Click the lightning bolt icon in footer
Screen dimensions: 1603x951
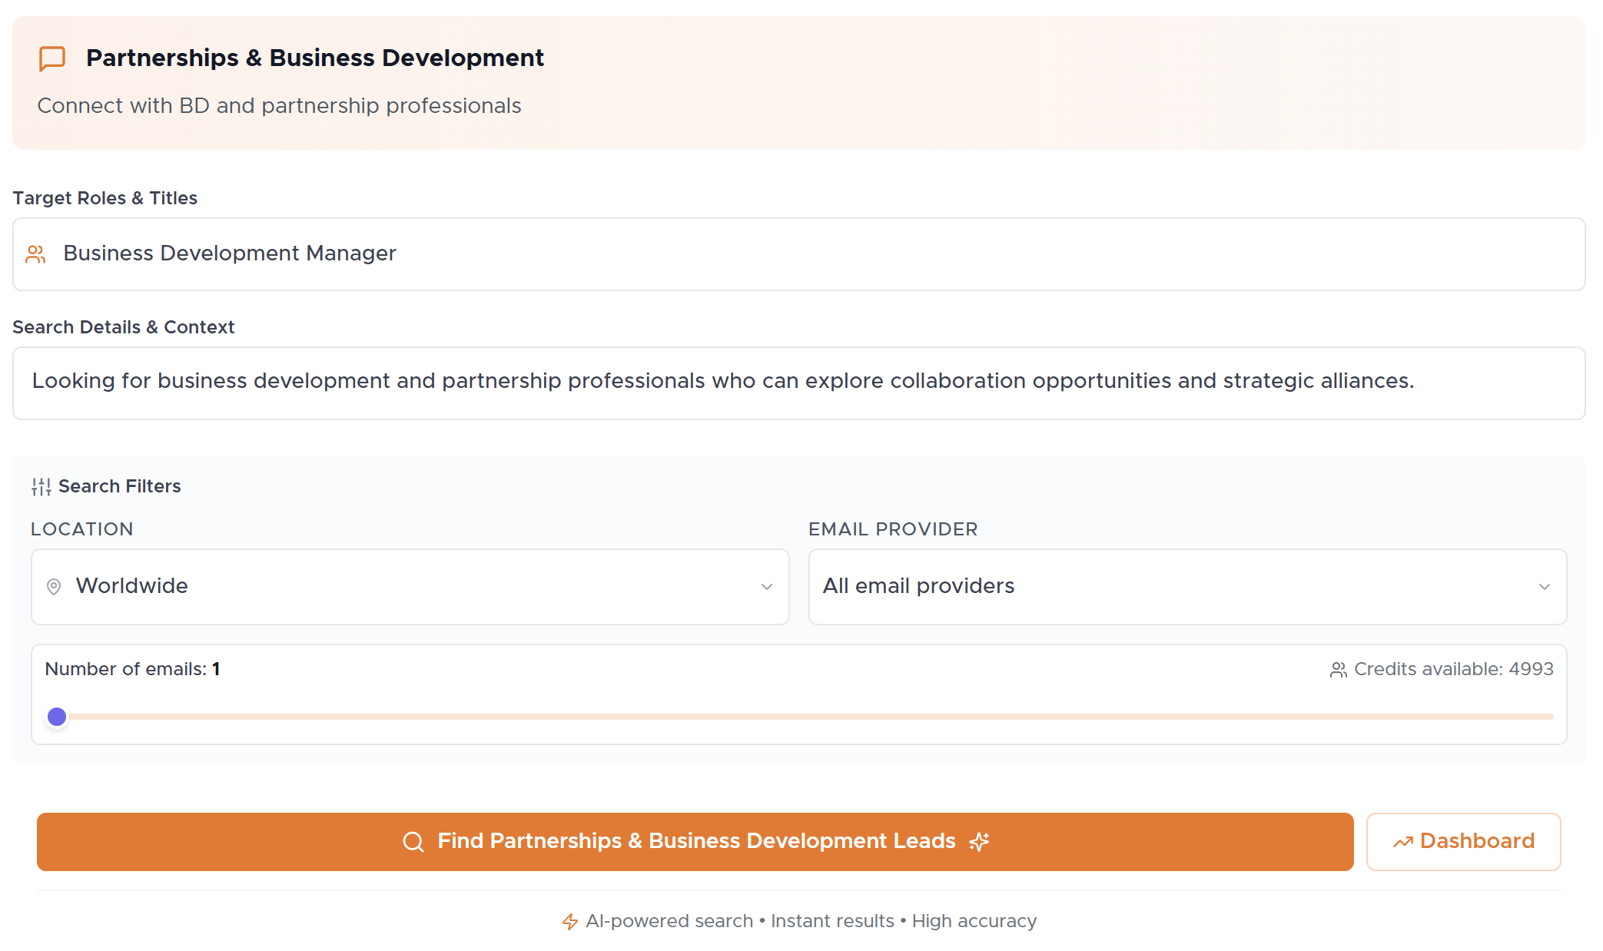coord(569,921)
